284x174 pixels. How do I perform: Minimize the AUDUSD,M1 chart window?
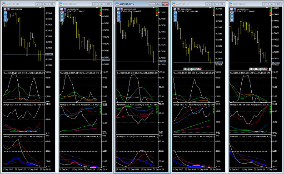point(39,4)
